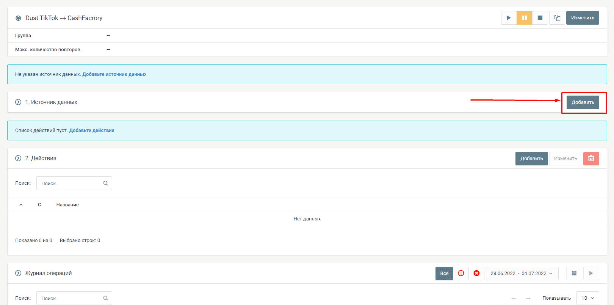Click the copy/duplicate icon
This screenshot has height=305, width=614.
tap(557, 18)
